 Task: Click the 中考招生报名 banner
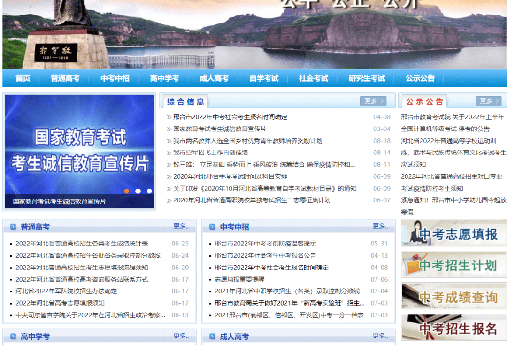[453, 328]
